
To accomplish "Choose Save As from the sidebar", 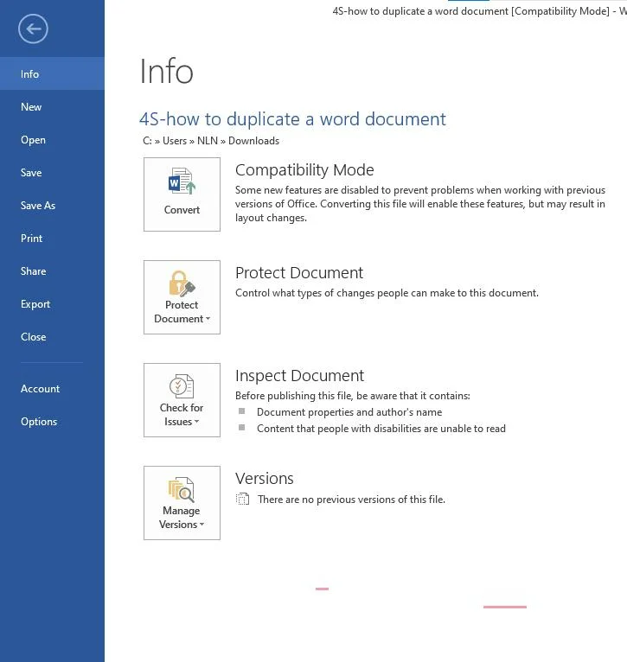I will coord(53,206).
